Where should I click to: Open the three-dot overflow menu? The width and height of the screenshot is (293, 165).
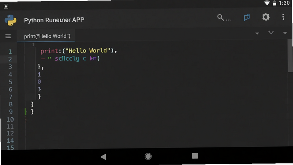(x=283, y=17)
